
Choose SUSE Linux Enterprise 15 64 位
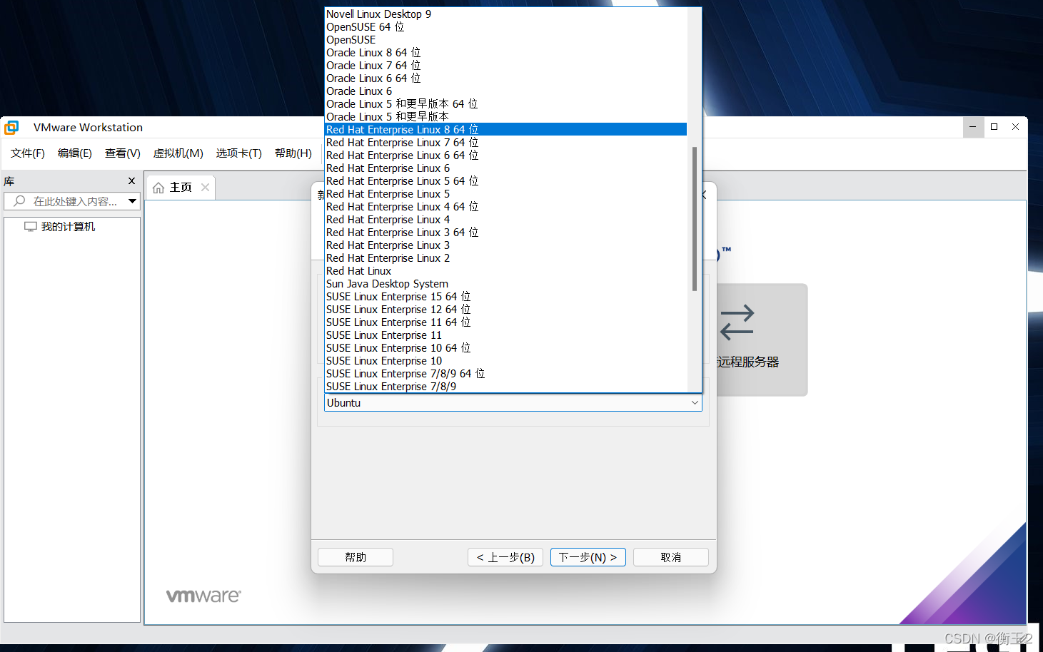coord(505,297)
